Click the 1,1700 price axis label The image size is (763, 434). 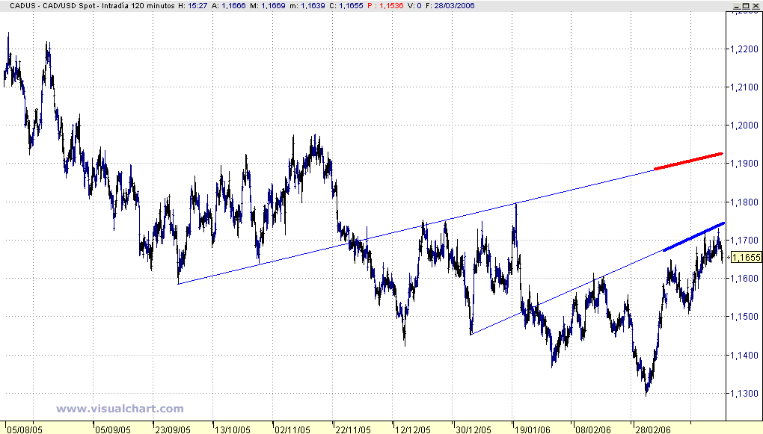[x=744, y=240]
